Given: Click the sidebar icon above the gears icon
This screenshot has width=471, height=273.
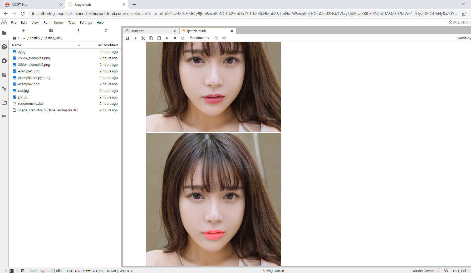Looking at the screenshot, I should tap(4, 75).
